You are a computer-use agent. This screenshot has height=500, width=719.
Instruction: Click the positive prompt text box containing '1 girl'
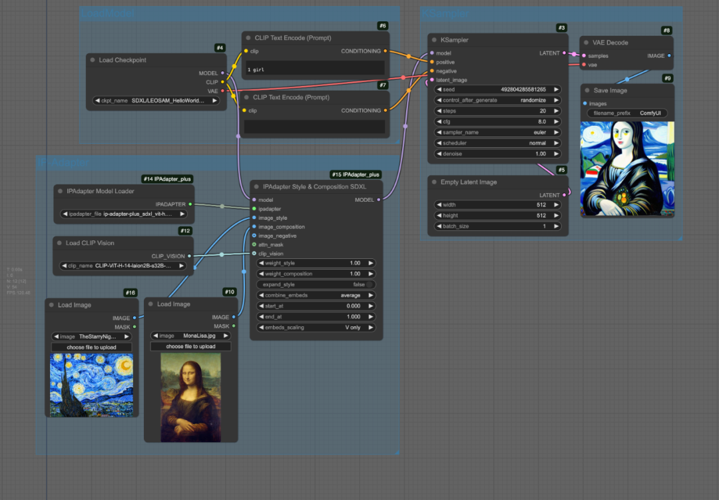pos(316,68)
